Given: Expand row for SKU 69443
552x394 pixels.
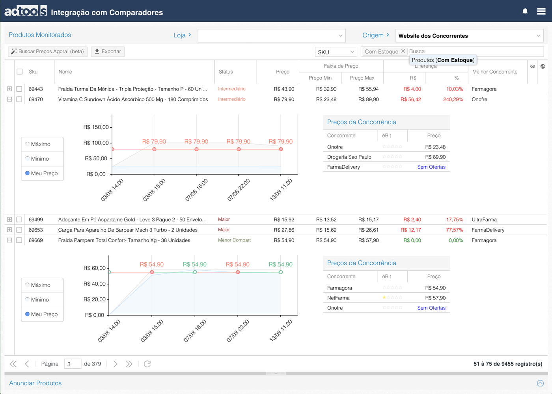Looking at the screenshot, I should pyautogui.click(x=9, y=89).
